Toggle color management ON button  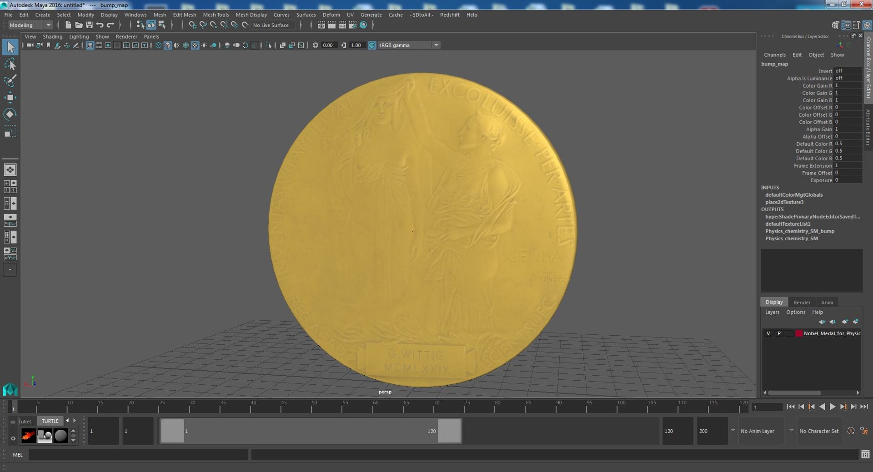[x=372, y=45]
